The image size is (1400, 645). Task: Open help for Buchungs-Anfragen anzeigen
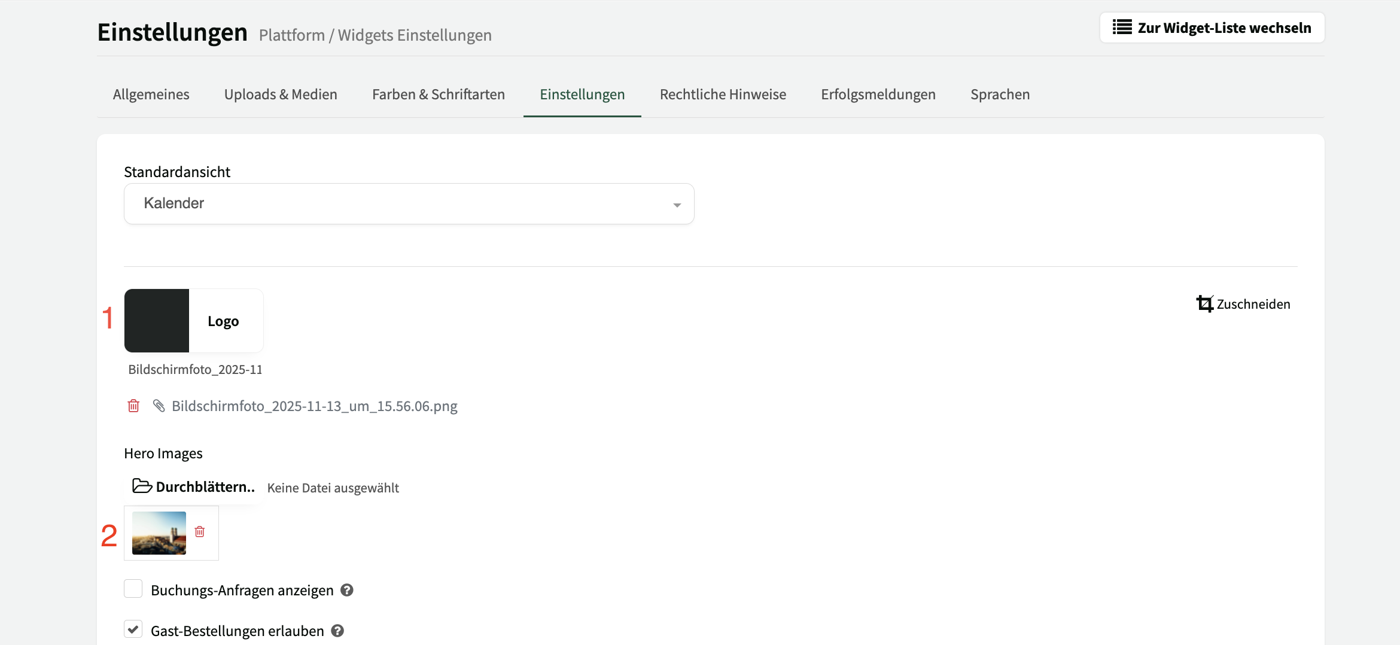click(x=346, y=589)
